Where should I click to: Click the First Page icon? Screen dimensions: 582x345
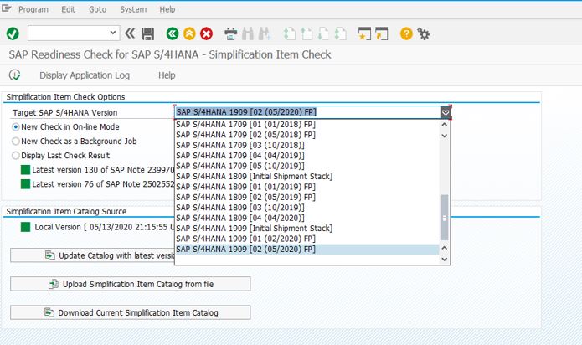pyautogui.click(x=290, y=33)
